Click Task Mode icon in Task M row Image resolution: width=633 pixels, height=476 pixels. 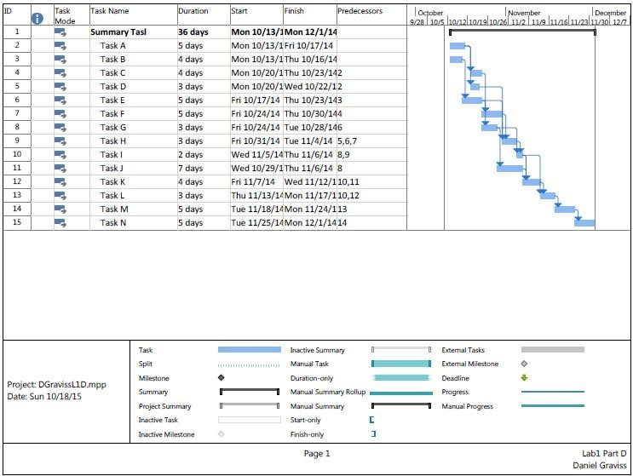(60, 209)
